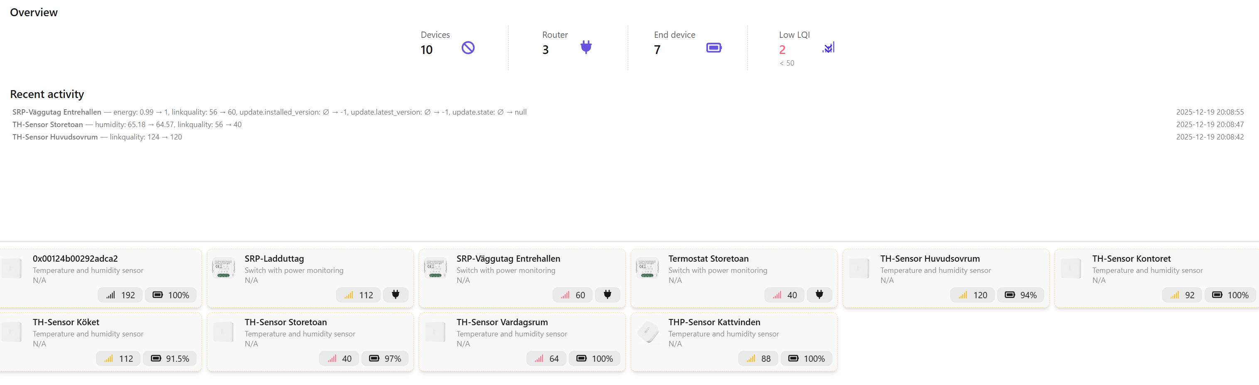Open the SRP-Ladduttag device thumbnail
This screenshot has width=1259, height=385.
tap(224, 268)
